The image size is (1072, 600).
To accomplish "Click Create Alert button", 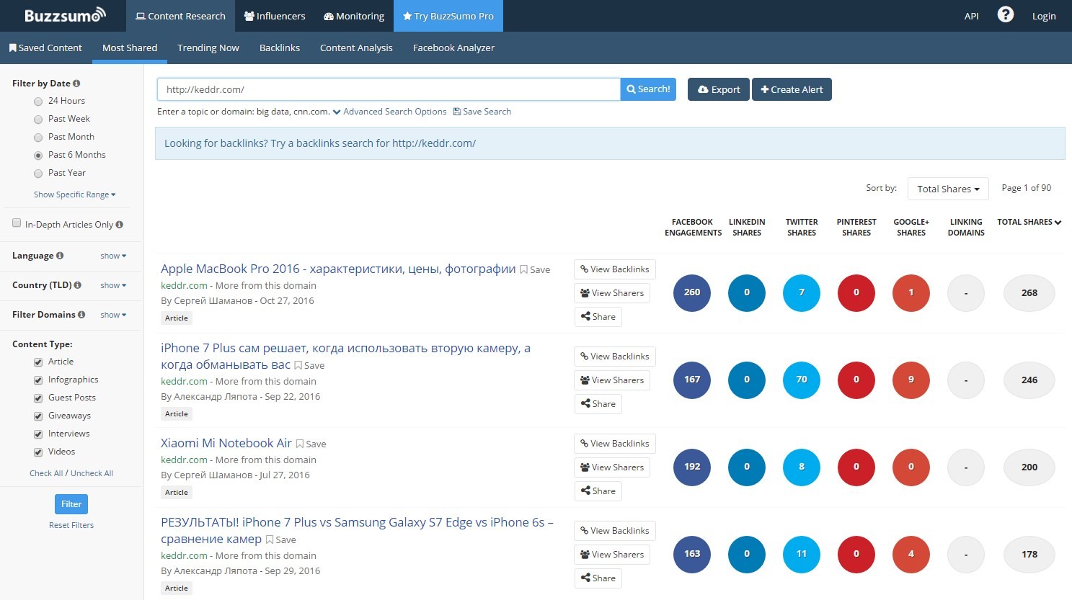I will [x=792, y=89].
